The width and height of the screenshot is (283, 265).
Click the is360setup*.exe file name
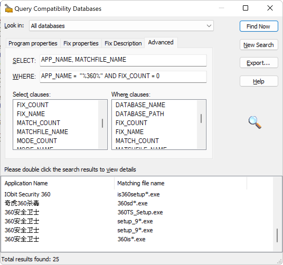[x=138, y=194]
